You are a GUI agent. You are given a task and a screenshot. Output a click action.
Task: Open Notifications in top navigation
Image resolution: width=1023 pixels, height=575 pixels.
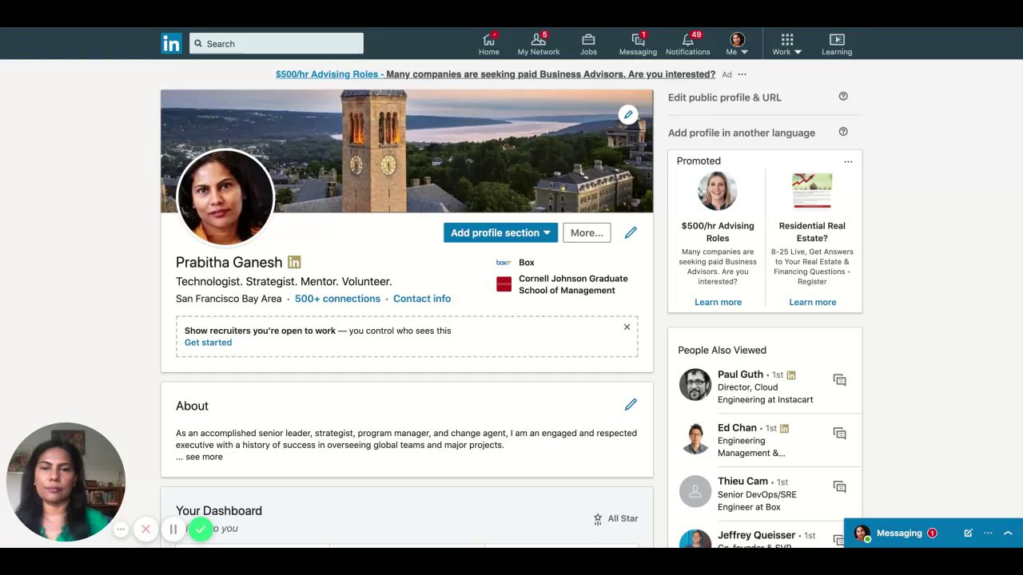tap(687, 44)
